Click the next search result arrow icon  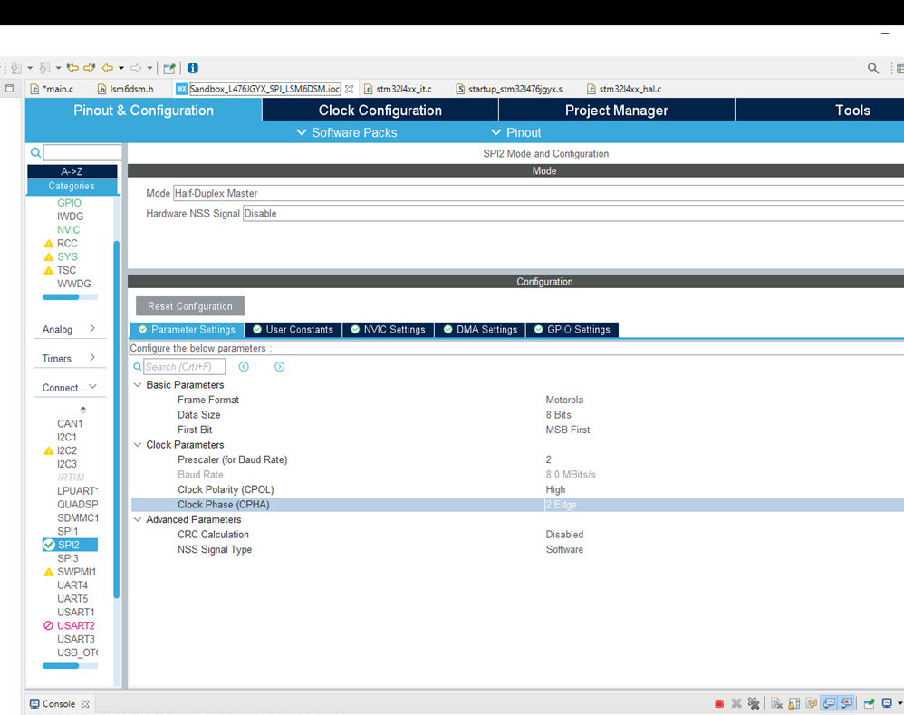[x=280, y=367]
